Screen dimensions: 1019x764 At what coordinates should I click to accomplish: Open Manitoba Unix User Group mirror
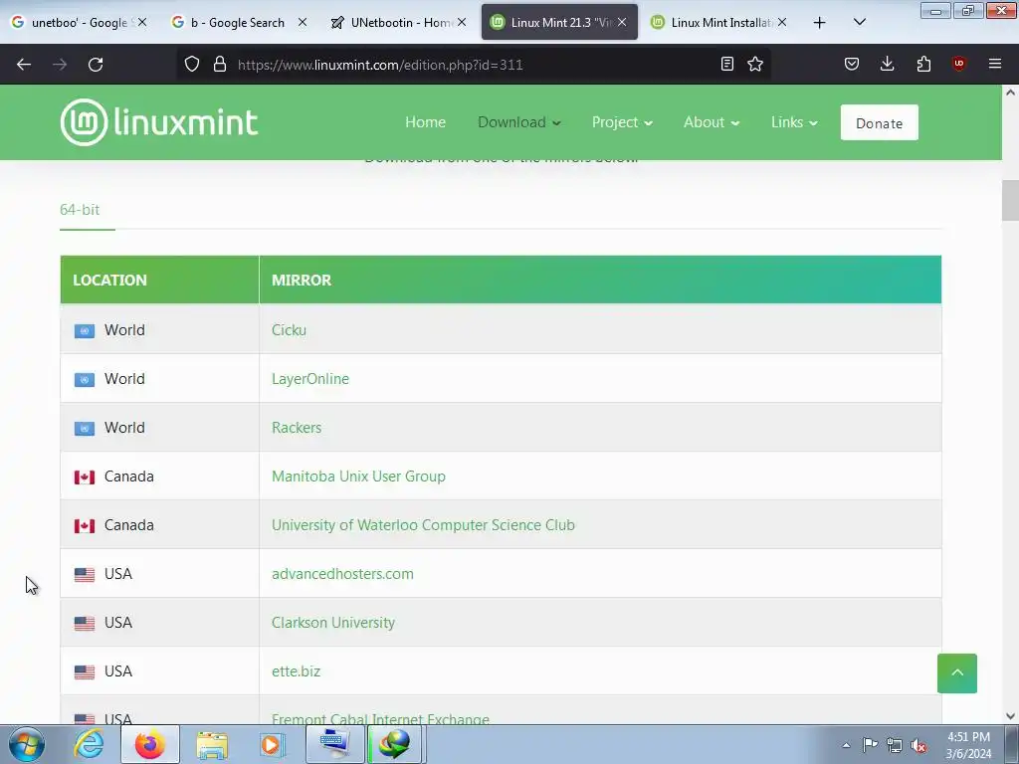click(358, 477)
